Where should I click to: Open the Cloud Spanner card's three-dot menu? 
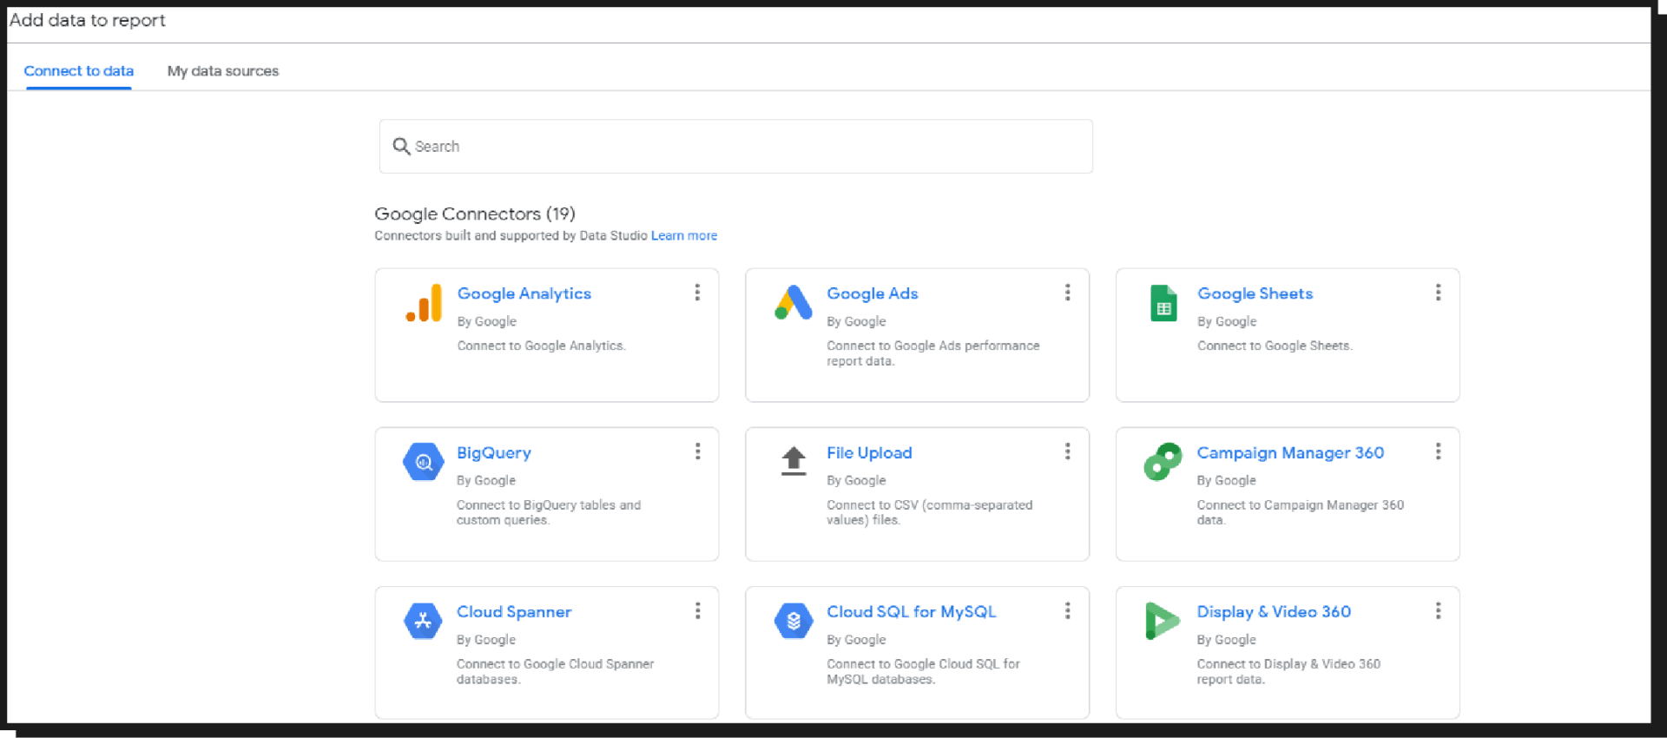(x=697, y=611)
